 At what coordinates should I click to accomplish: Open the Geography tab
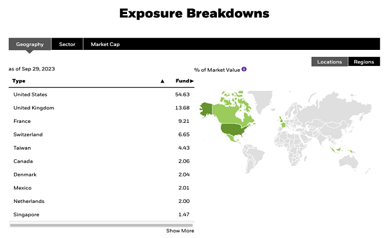point(30,44)
